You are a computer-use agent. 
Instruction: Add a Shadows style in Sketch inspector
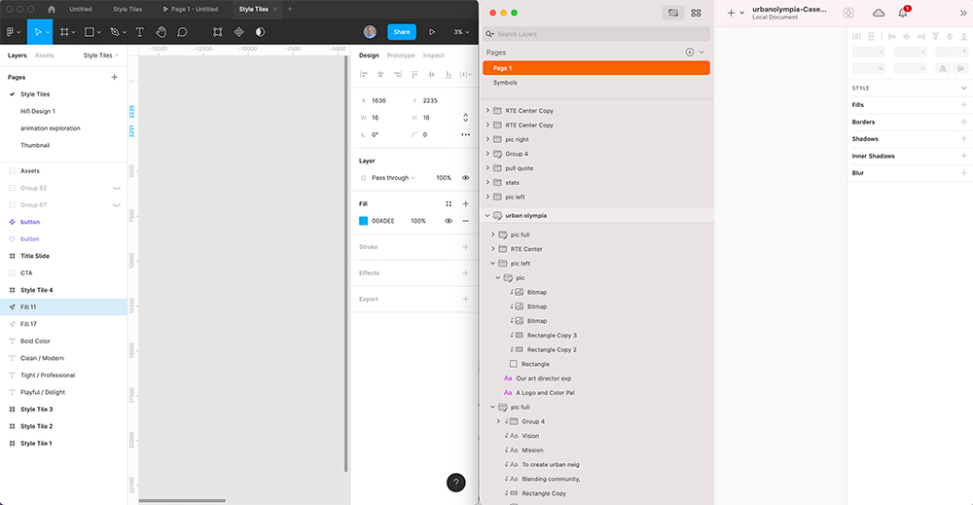963,139
